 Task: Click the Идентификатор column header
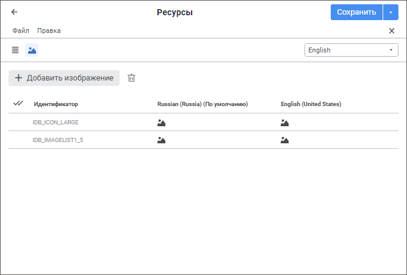click(56, 104)
